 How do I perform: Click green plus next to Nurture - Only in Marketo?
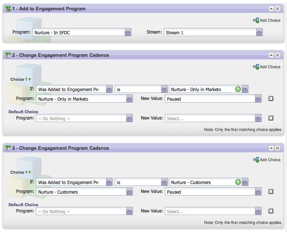pos(238,89)
